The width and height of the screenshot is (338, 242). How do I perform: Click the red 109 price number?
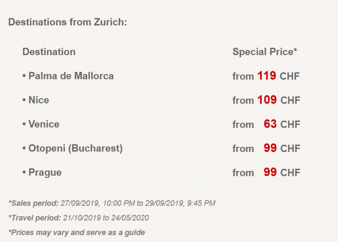coord(267,100)
